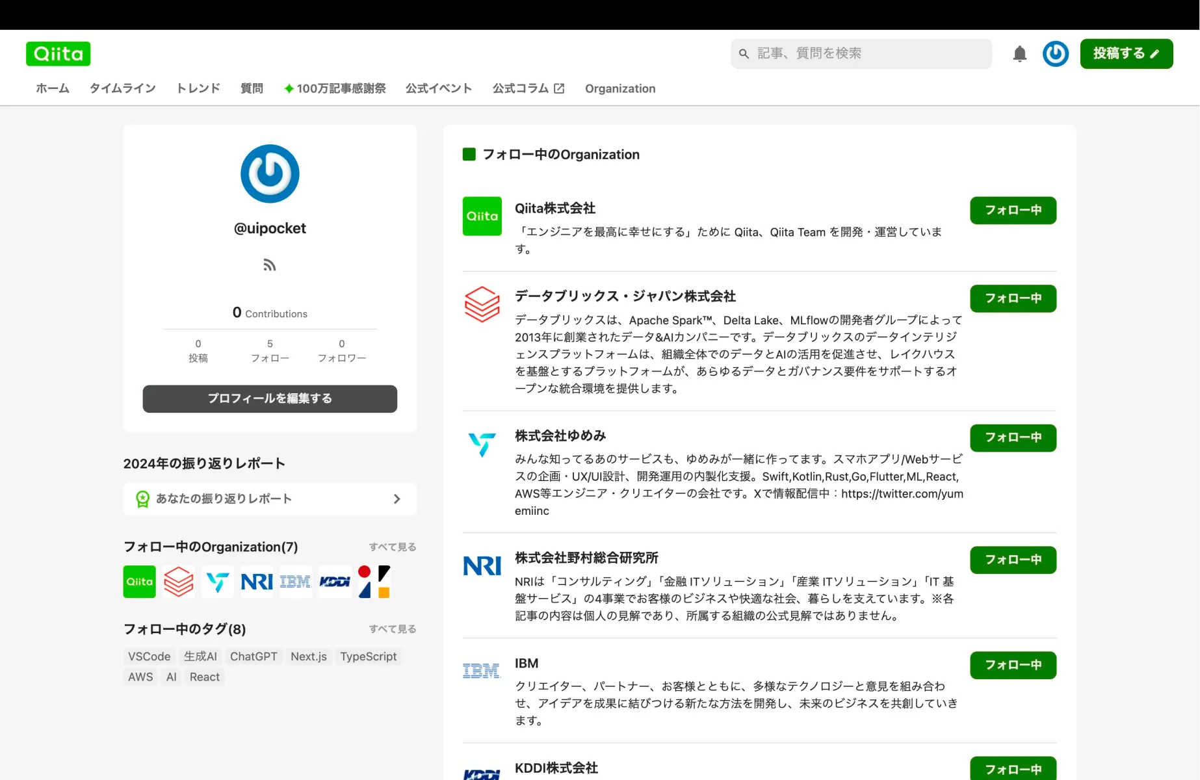
Task: Select the Databricks organization icon
Action: 178,582
